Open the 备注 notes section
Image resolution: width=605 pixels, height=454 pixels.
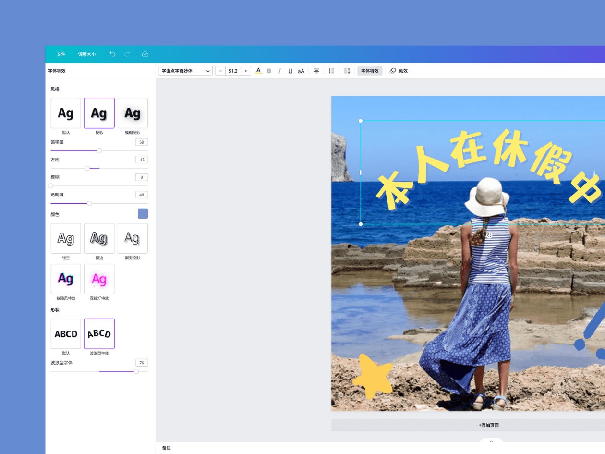[x=166, y=448]
